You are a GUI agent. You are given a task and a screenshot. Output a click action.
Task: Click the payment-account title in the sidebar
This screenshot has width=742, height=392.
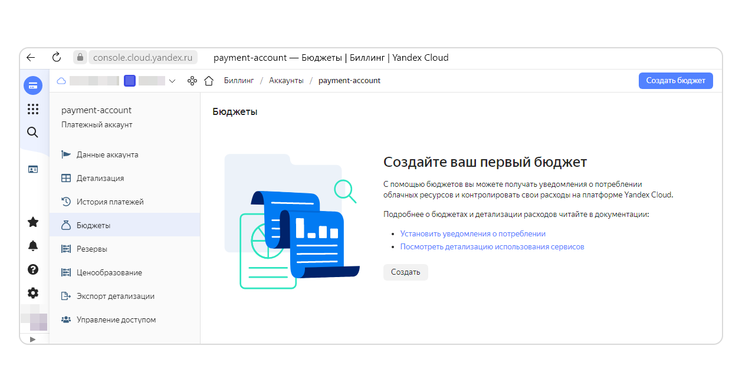pos(96,110)
